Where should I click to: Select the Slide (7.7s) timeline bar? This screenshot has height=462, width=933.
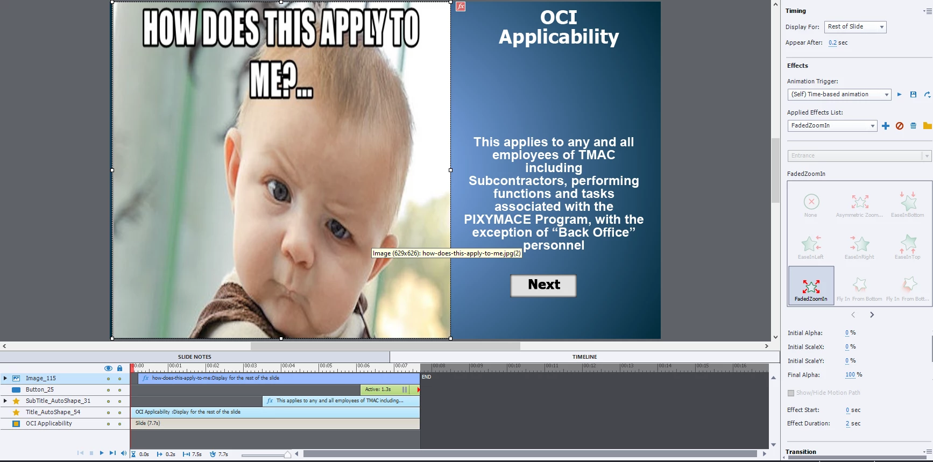pyautogui.click(x=275, y=424)
